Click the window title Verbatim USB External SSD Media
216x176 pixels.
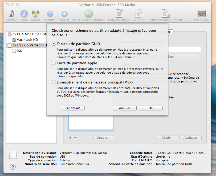107,5
